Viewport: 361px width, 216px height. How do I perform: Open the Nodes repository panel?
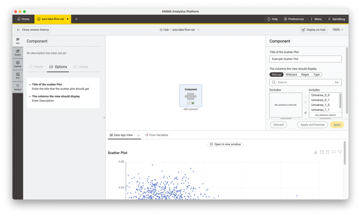point(18,53)
